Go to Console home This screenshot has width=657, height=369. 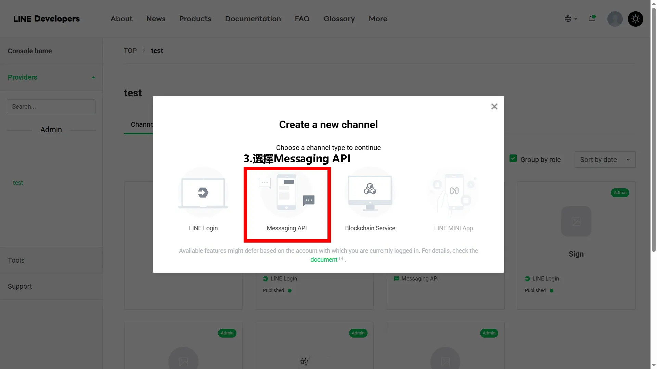29,51
